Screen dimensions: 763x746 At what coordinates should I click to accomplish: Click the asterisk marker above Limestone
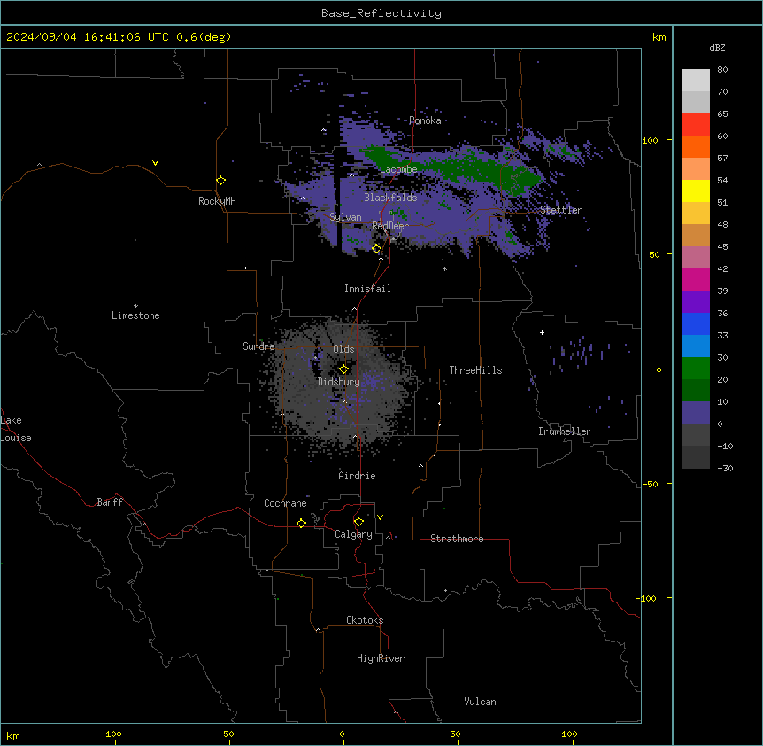pos(135,307)
